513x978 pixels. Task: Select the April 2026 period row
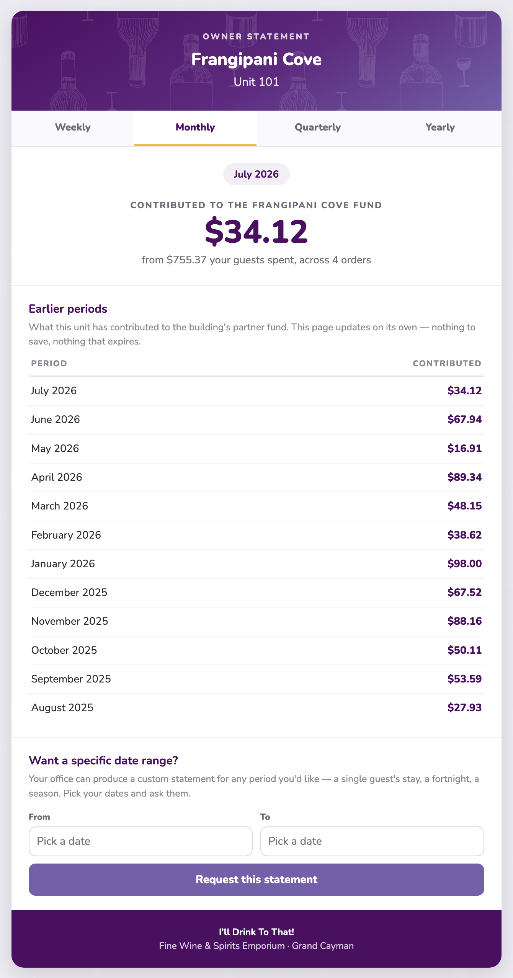[x=256, y=477]
